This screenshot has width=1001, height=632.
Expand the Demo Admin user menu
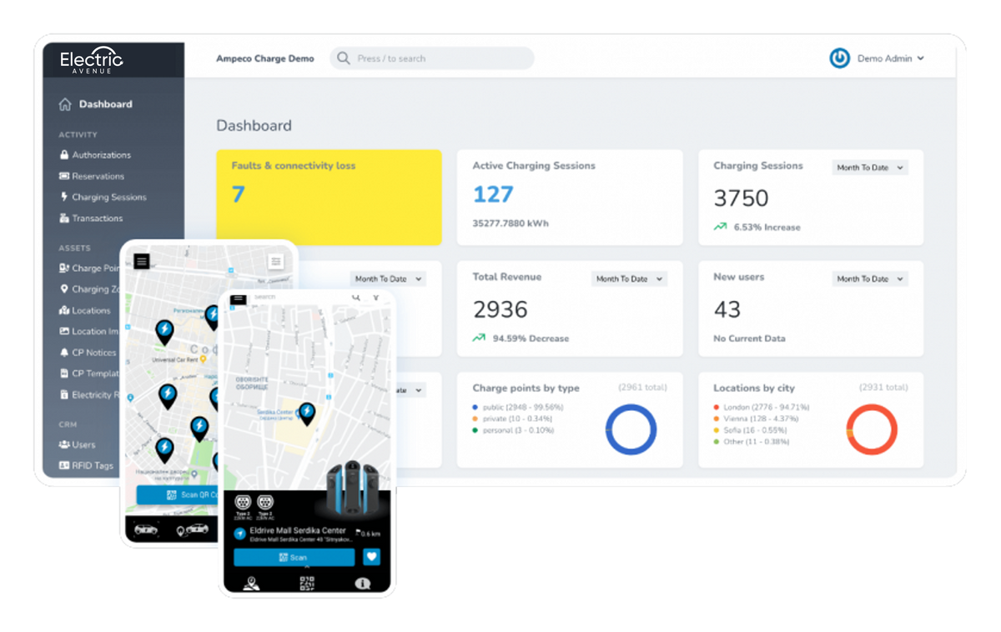click(x=890, y=58)
